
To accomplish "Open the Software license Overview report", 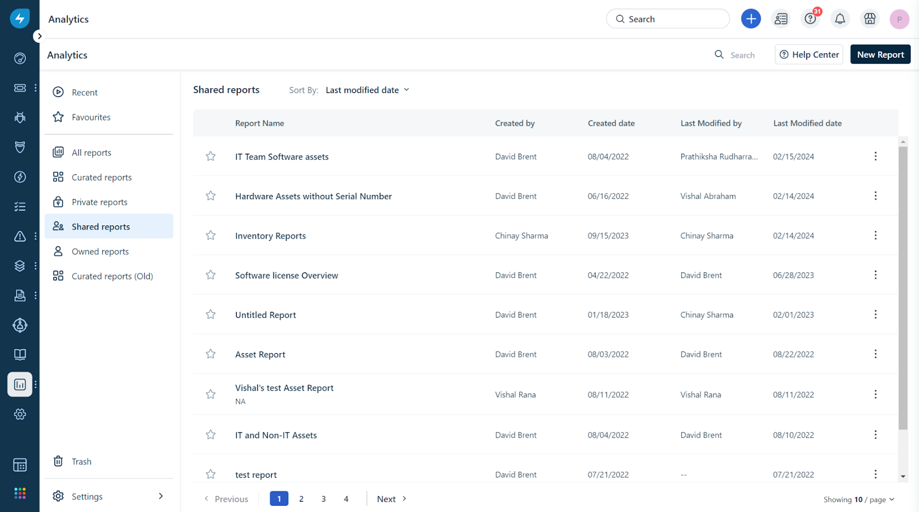I will tap(287, 275).
